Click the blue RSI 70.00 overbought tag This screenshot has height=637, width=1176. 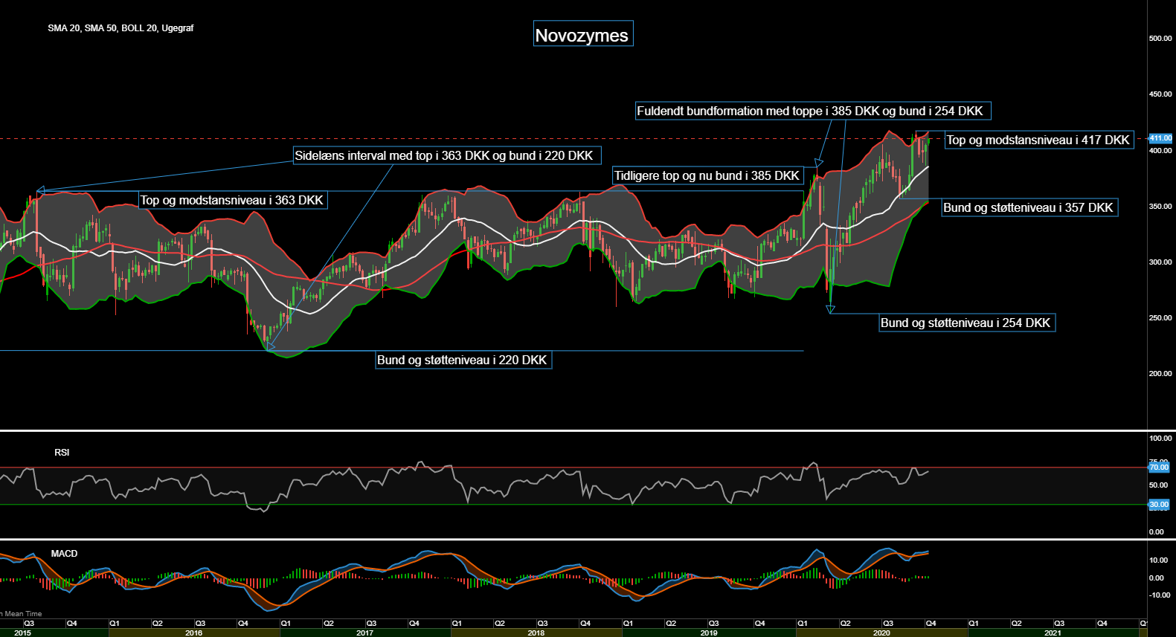click(x=1159, y=468)
